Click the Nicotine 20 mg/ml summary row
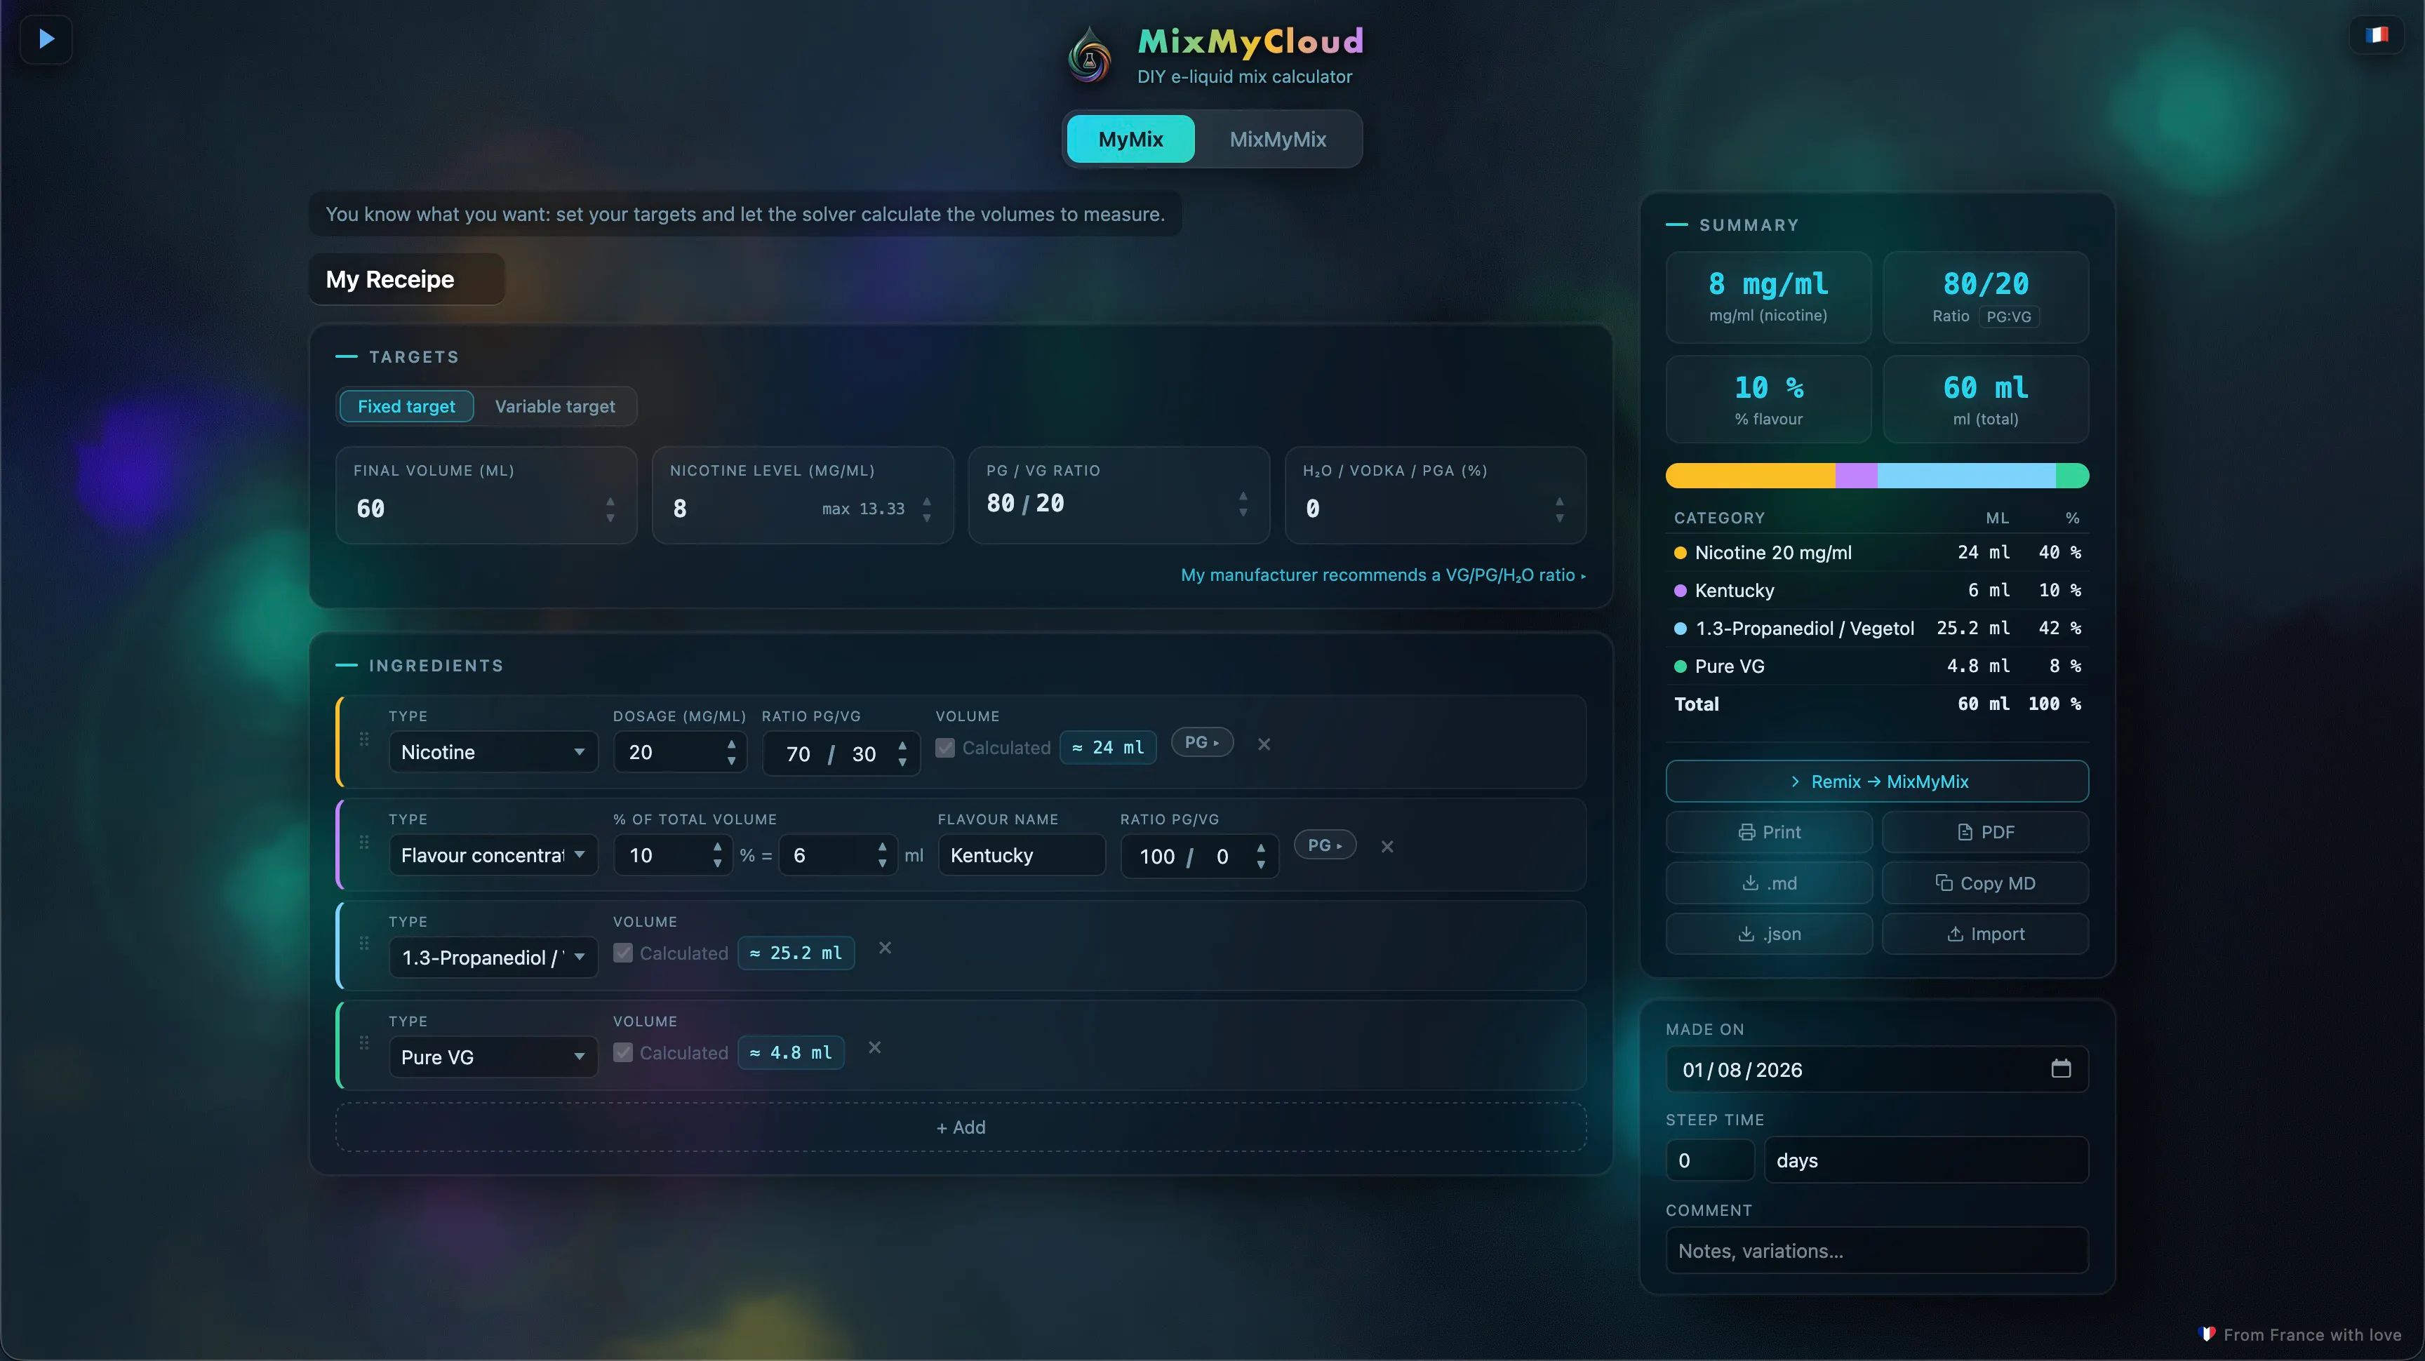2425x1361 pixels. 1877,553
